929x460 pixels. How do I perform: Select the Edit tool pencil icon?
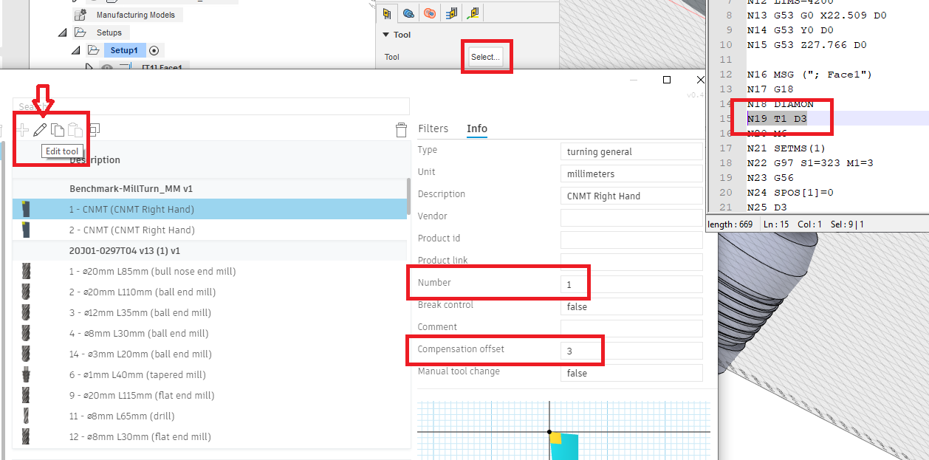pos(41,129)
